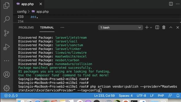Click maatwebsite/excel package name
The height and width of the screenshot is (102, 181).
tap(71, 56)
